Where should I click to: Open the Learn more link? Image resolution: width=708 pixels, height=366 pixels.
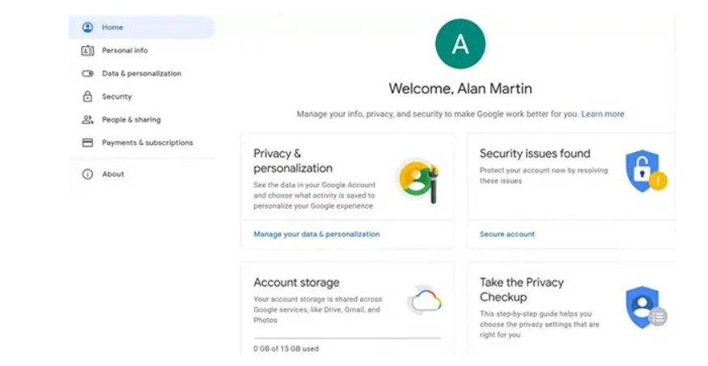[x=602, y=114]
